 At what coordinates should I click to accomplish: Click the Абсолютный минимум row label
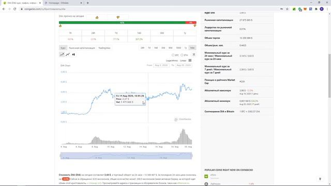coord(217,101)
